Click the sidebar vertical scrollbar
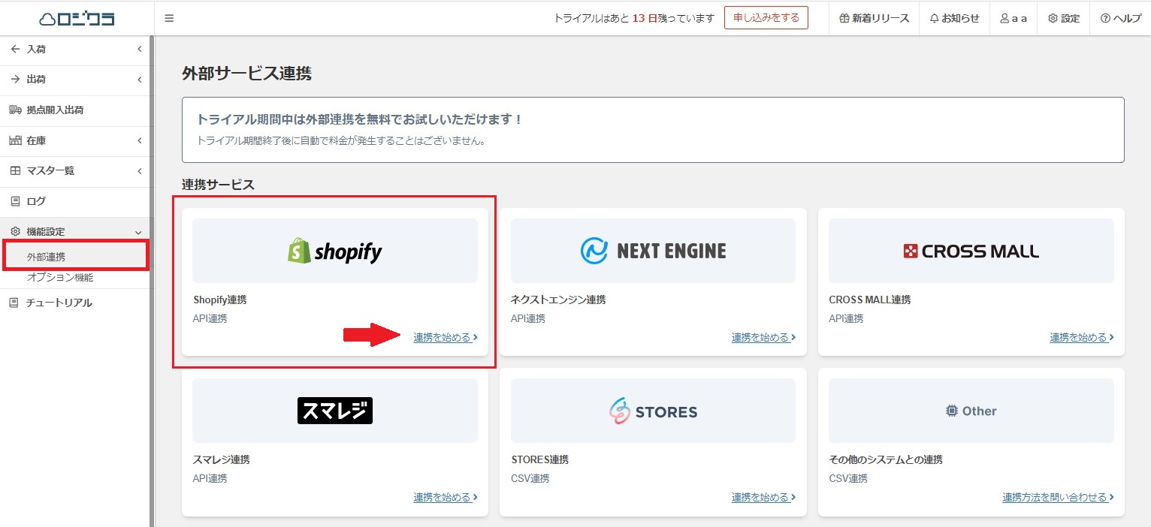 [x=152, y=281]
